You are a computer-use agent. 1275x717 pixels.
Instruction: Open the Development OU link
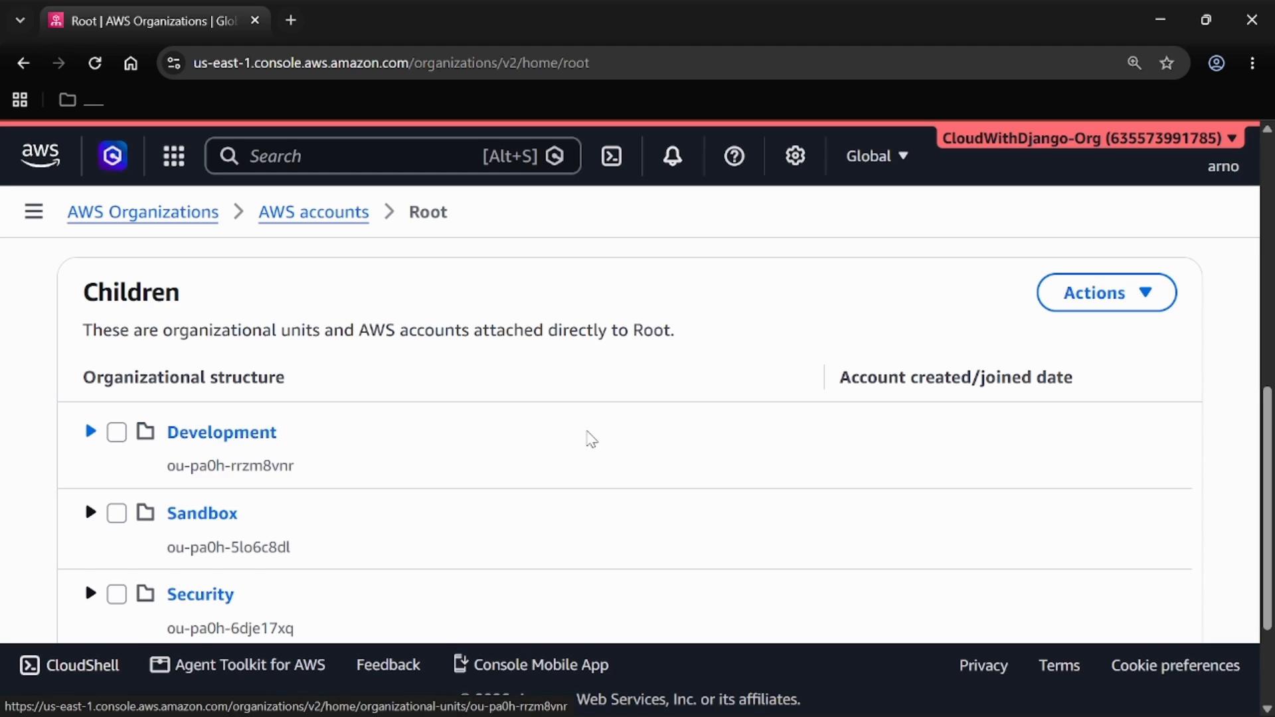(222, 432)
